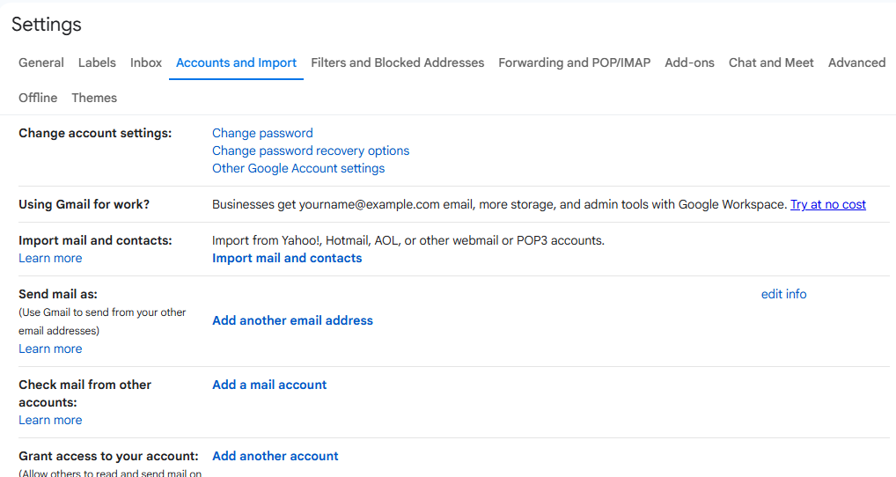Open Learn more under Check mail from other accounts

50,420
